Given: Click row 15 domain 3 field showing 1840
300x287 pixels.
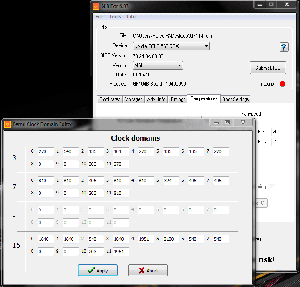Looking at the screenshot, I should point(121,239).
